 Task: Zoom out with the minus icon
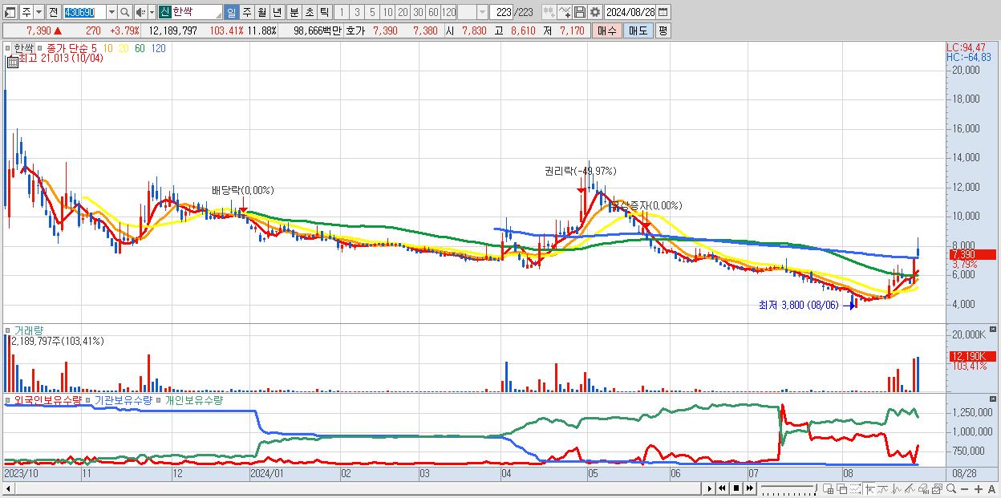click(964, 488)
